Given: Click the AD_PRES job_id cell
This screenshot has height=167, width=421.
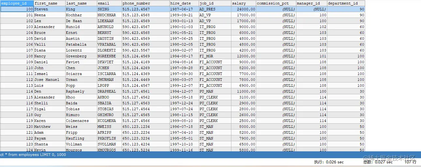Looking at the screenshot, I should pyautogui.click(x=215, y=9).
